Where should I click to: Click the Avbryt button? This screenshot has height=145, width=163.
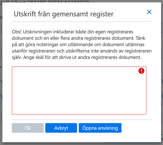[x=61, y=128]
